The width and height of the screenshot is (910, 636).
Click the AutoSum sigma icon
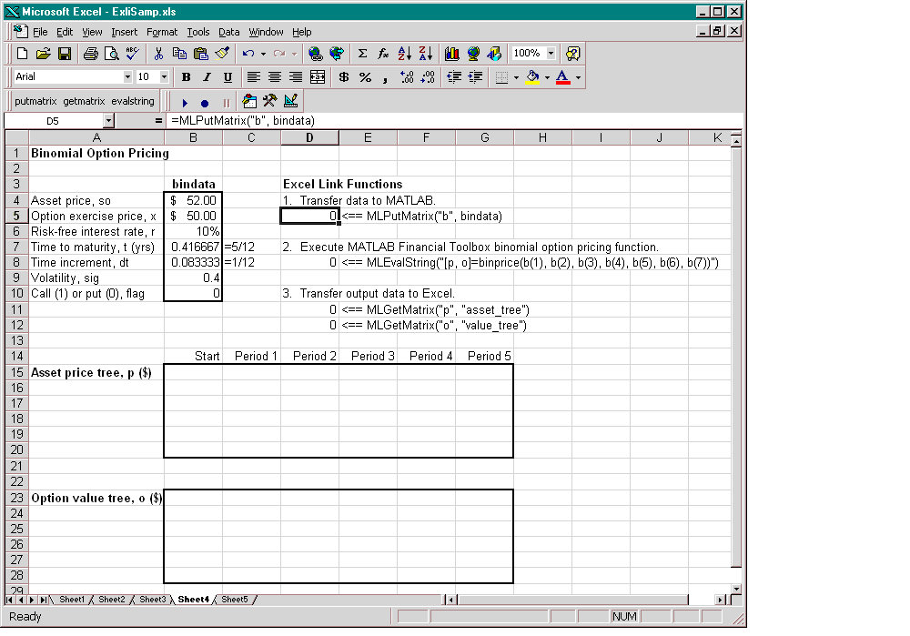click(362, 54)
